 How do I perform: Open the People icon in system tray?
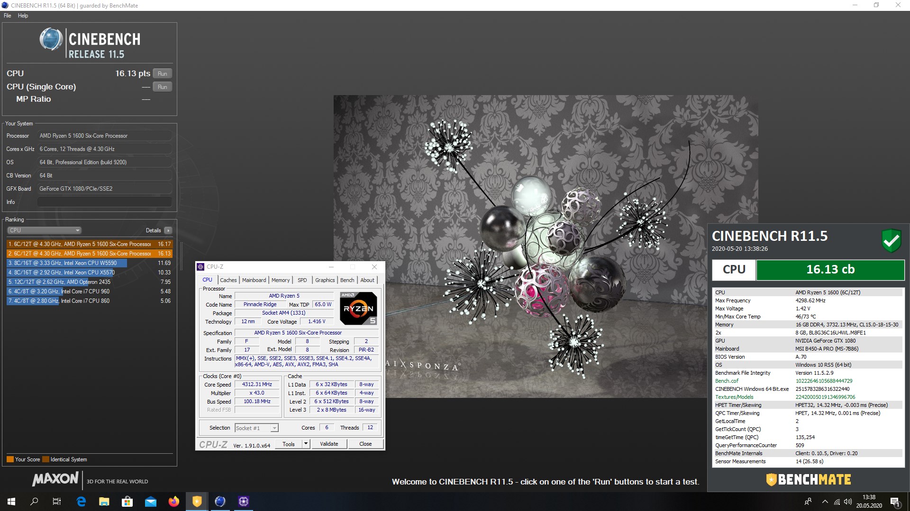coord(808,502)
